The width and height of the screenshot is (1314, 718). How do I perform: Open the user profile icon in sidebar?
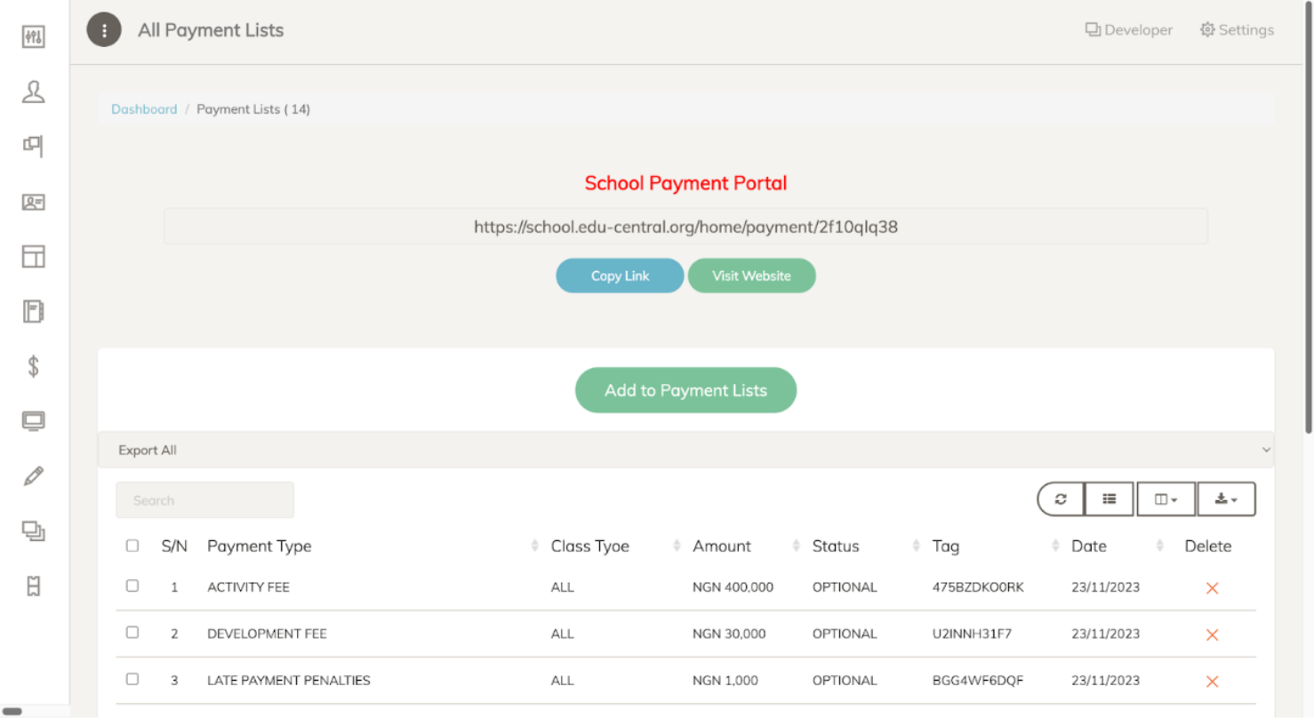tap(34, 92)
